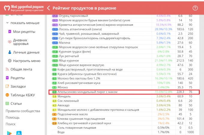204x135 pixels.
Task: Go to the Статьи section
Action: click(x=16, y=104)
